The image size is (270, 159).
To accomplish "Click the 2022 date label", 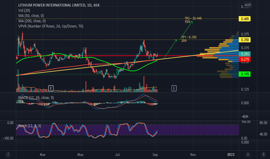I will click(x=231, y=155).
